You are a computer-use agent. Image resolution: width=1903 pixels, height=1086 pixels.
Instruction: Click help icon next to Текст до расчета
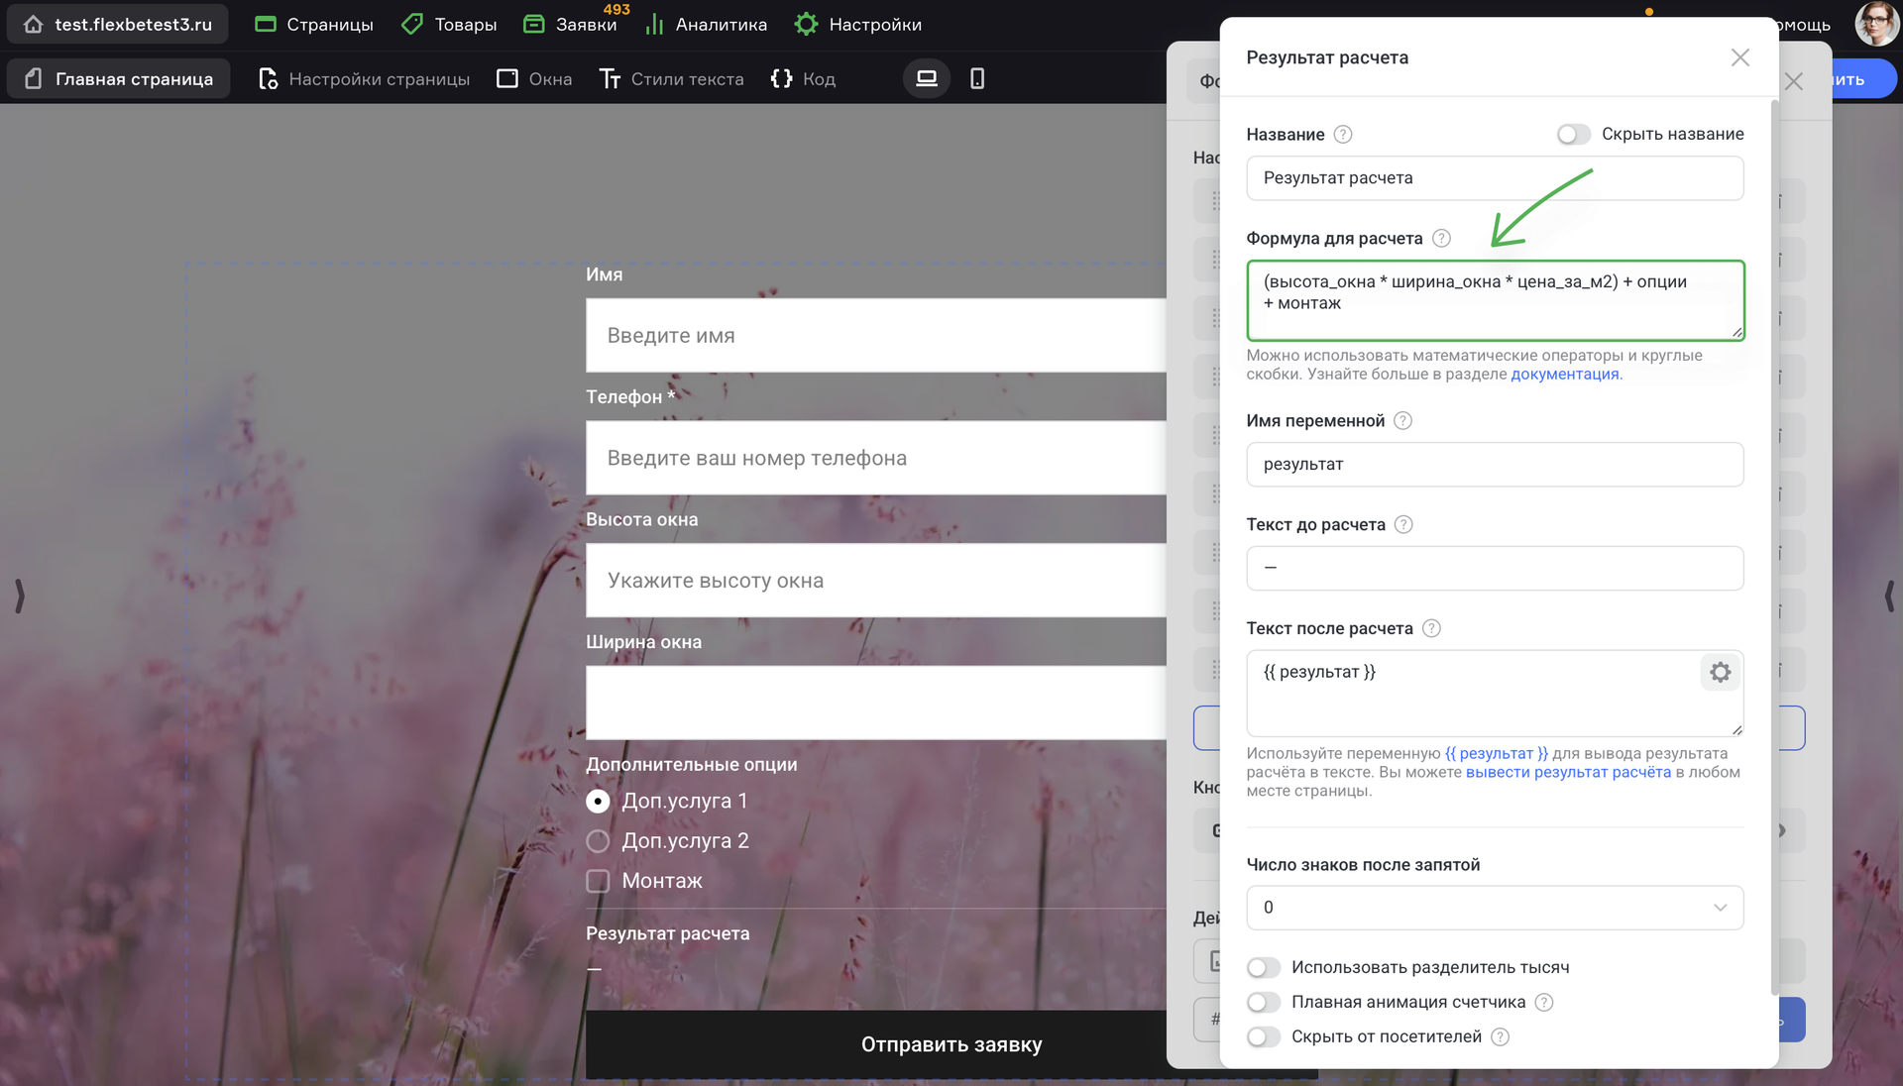(1403, 525)
